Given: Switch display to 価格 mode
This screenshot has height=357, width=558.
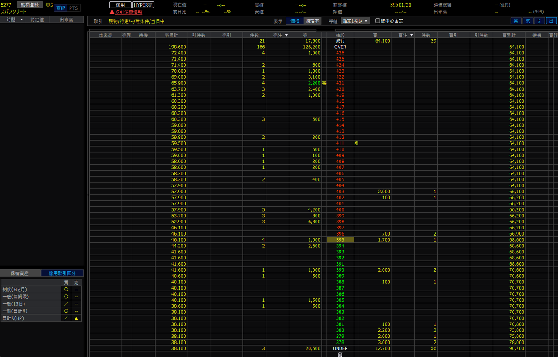Looking at the screenshot, I should (295, 21).
